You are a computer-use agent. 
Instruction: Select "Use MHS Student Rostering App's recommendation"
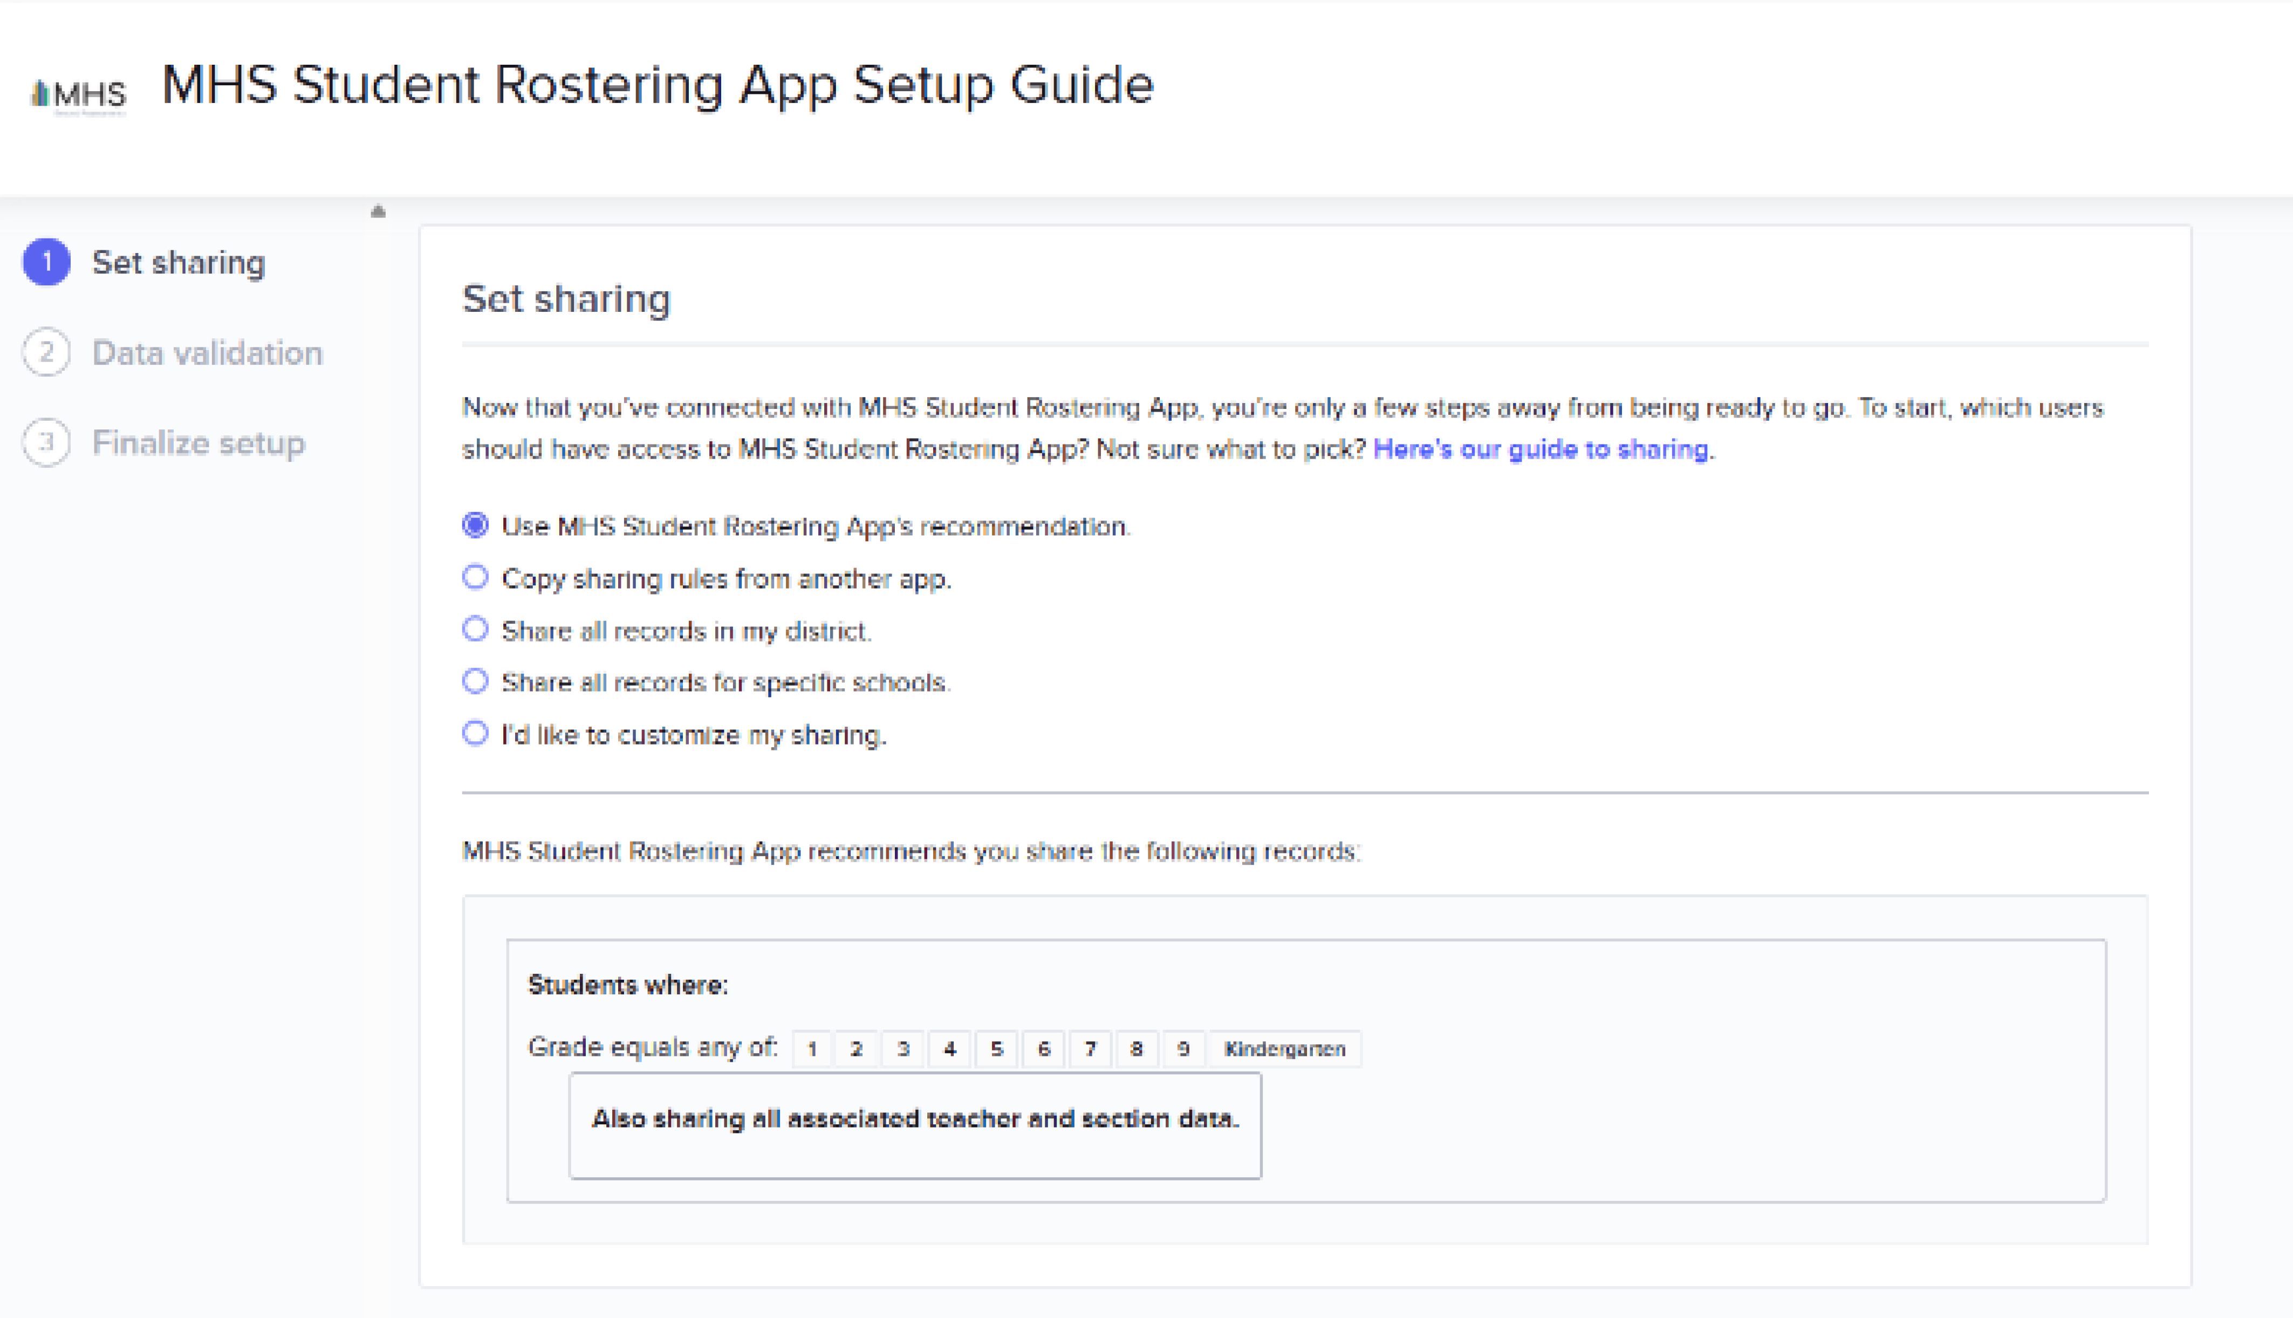[x=477, y=525]
